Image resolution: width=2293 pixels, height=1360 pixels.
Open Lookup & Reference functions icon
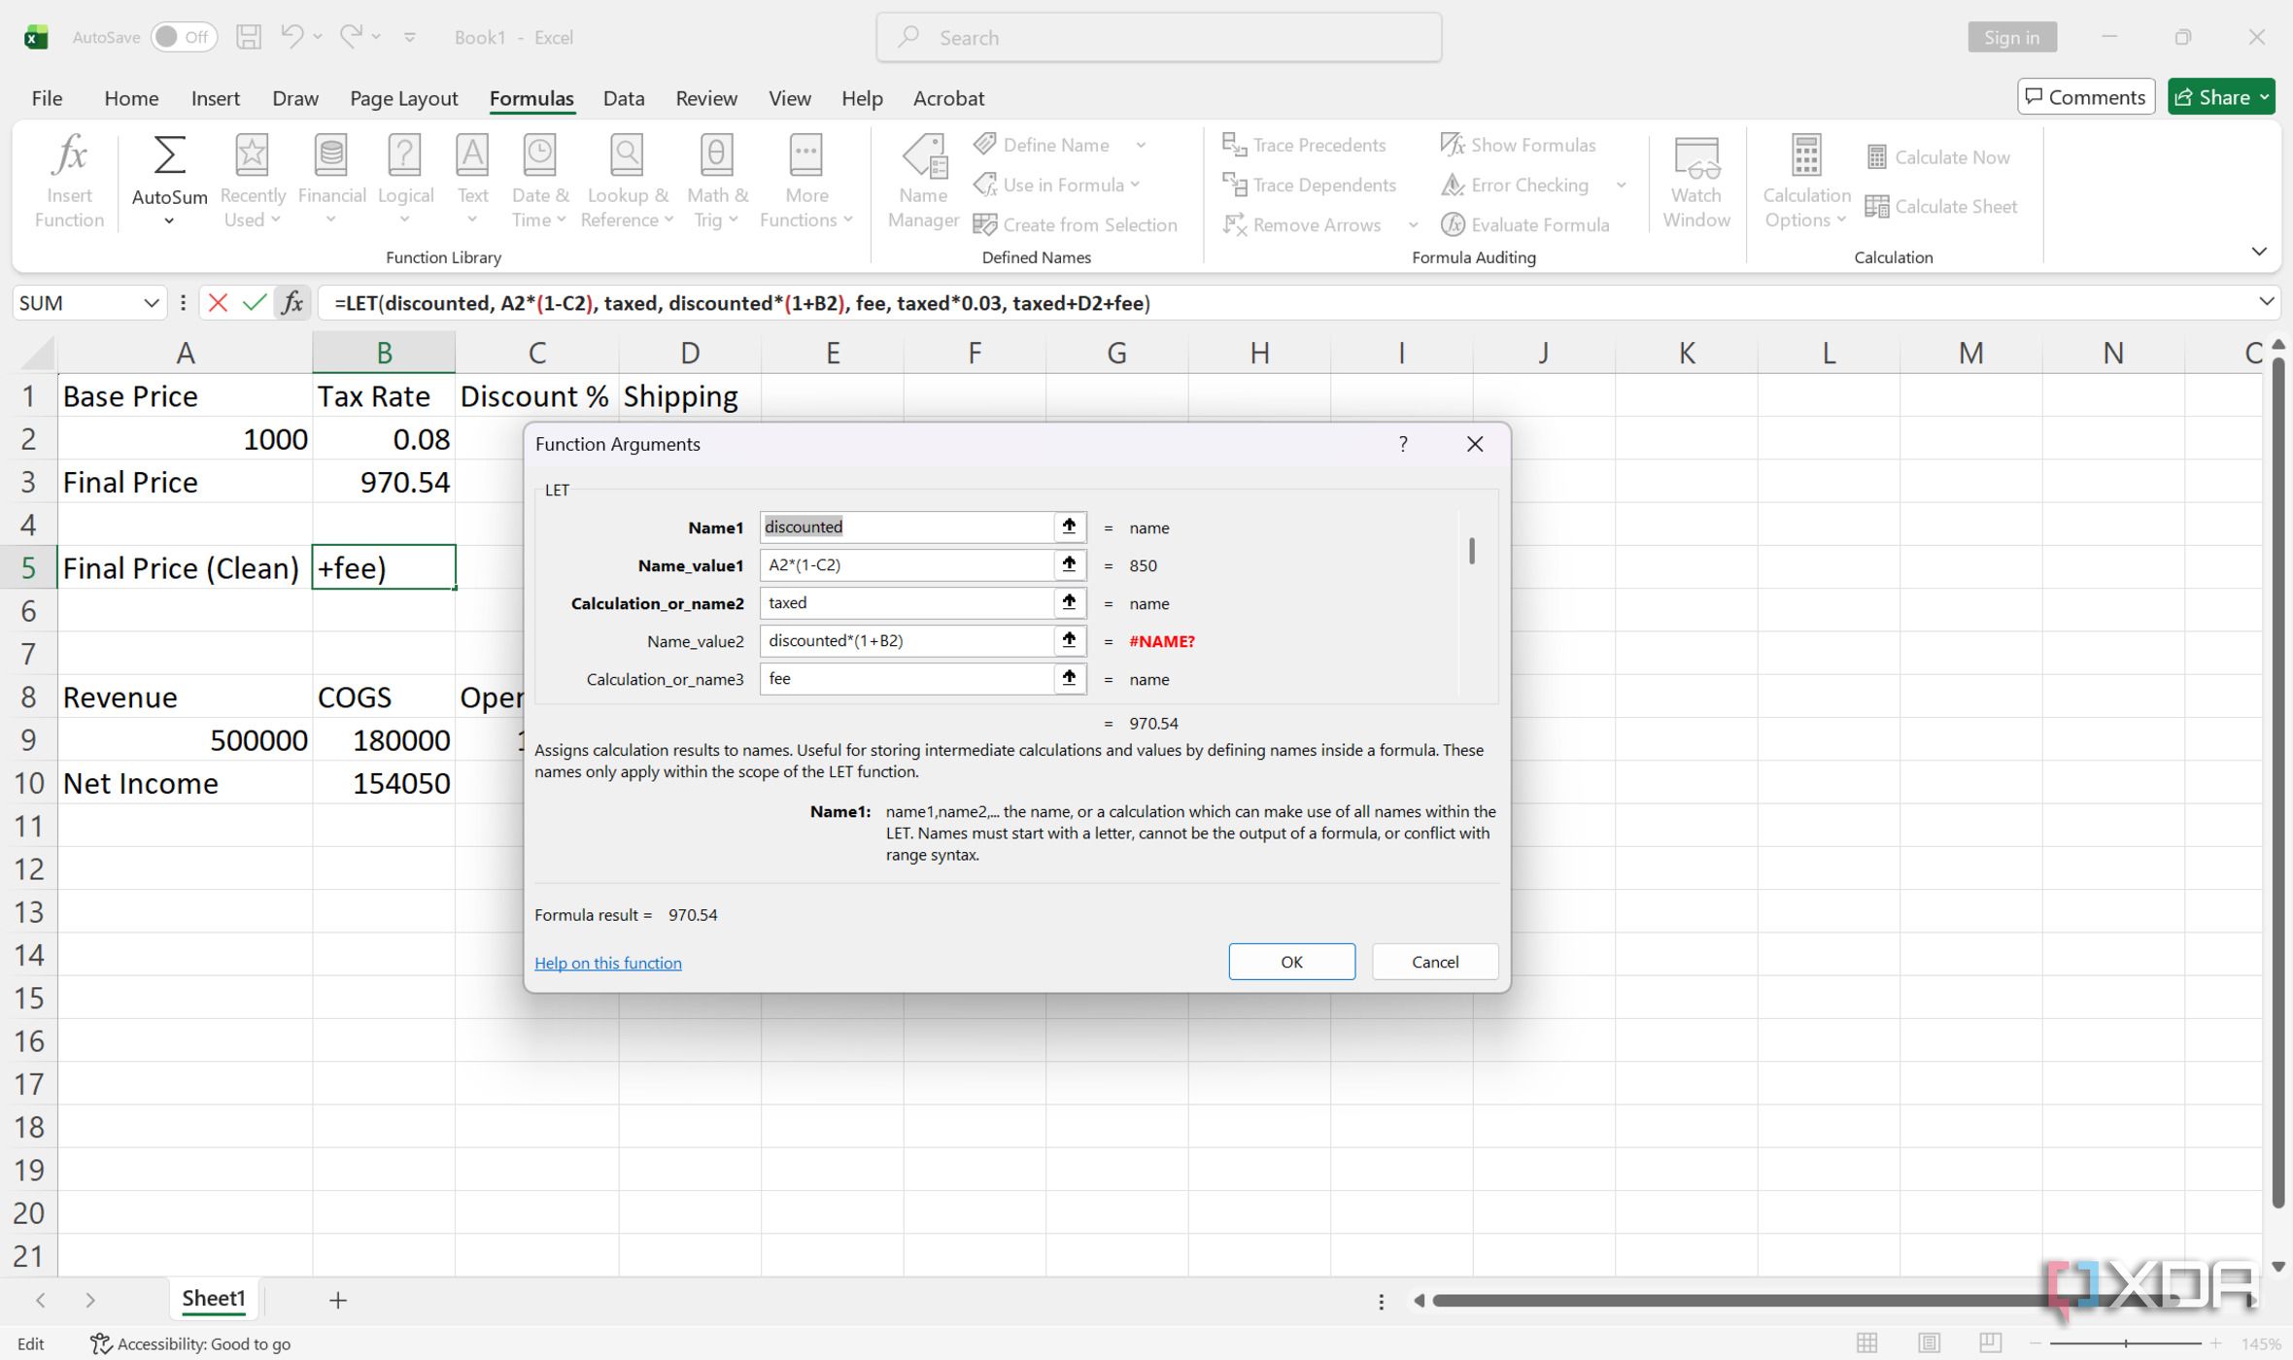pyautogui.click(x=626, y=154)
